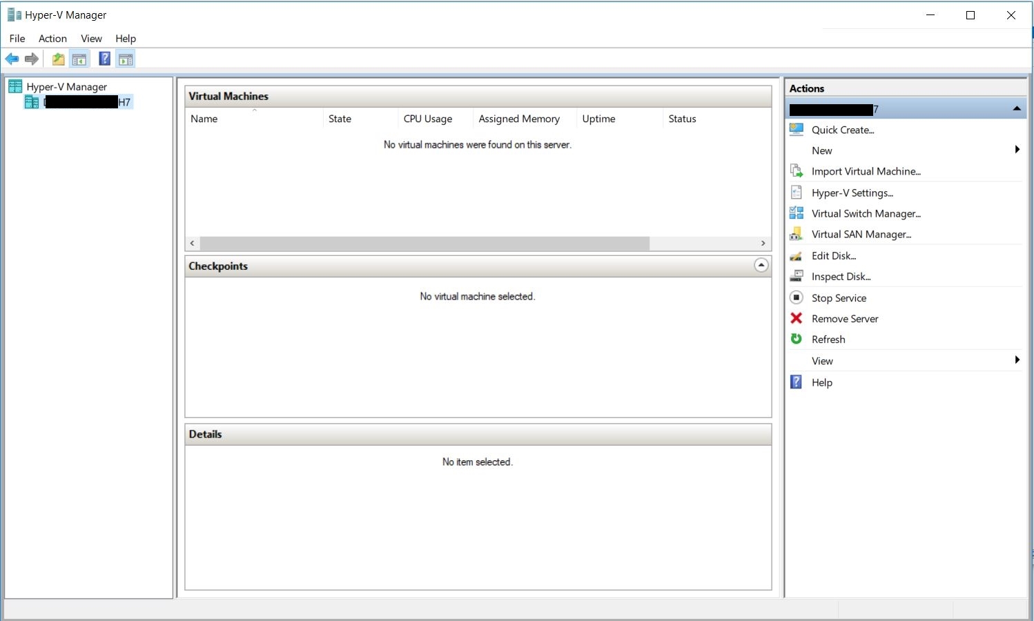Sort by the CPU Usage column header
The height and width of the screenshot is (621, 1034).
(x=435, y=119)
